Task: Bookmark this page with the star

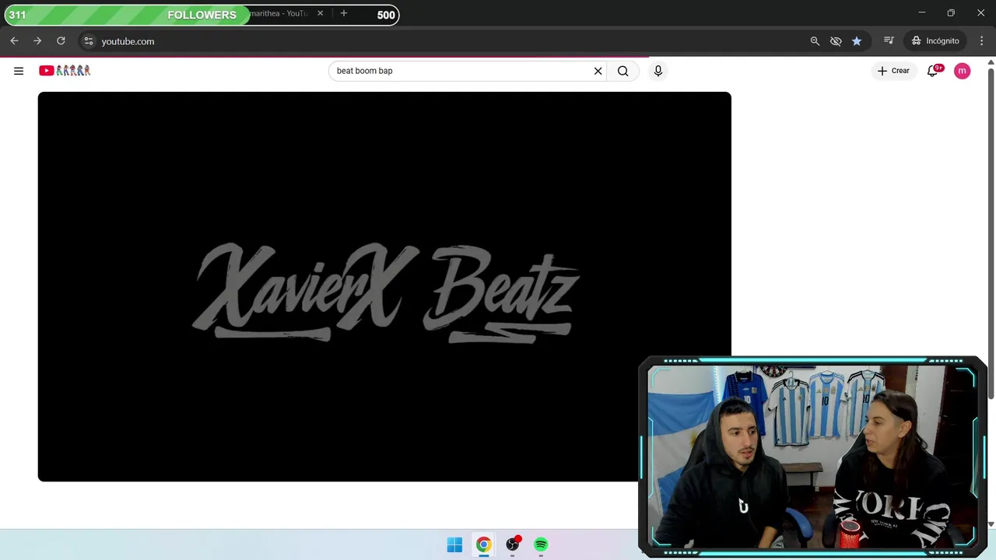Action: [857, 41]
